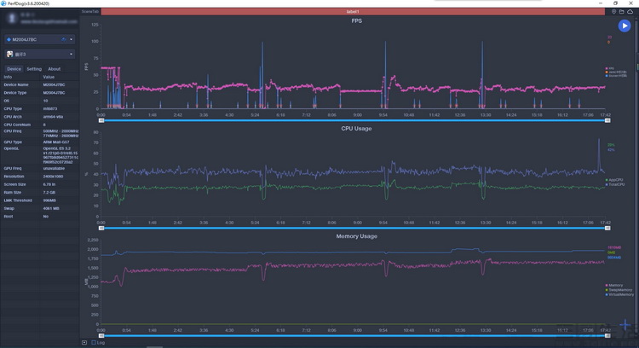Open the application selection dropdown arrow
This screenshot has width=639, height=348.
tap(72, 54)
